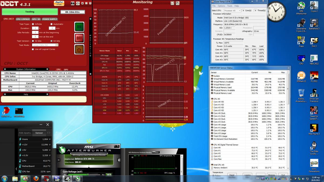Open the Core Temp Help menu
324x182 pixels.
pyautogui.click(x=237, y=6)
